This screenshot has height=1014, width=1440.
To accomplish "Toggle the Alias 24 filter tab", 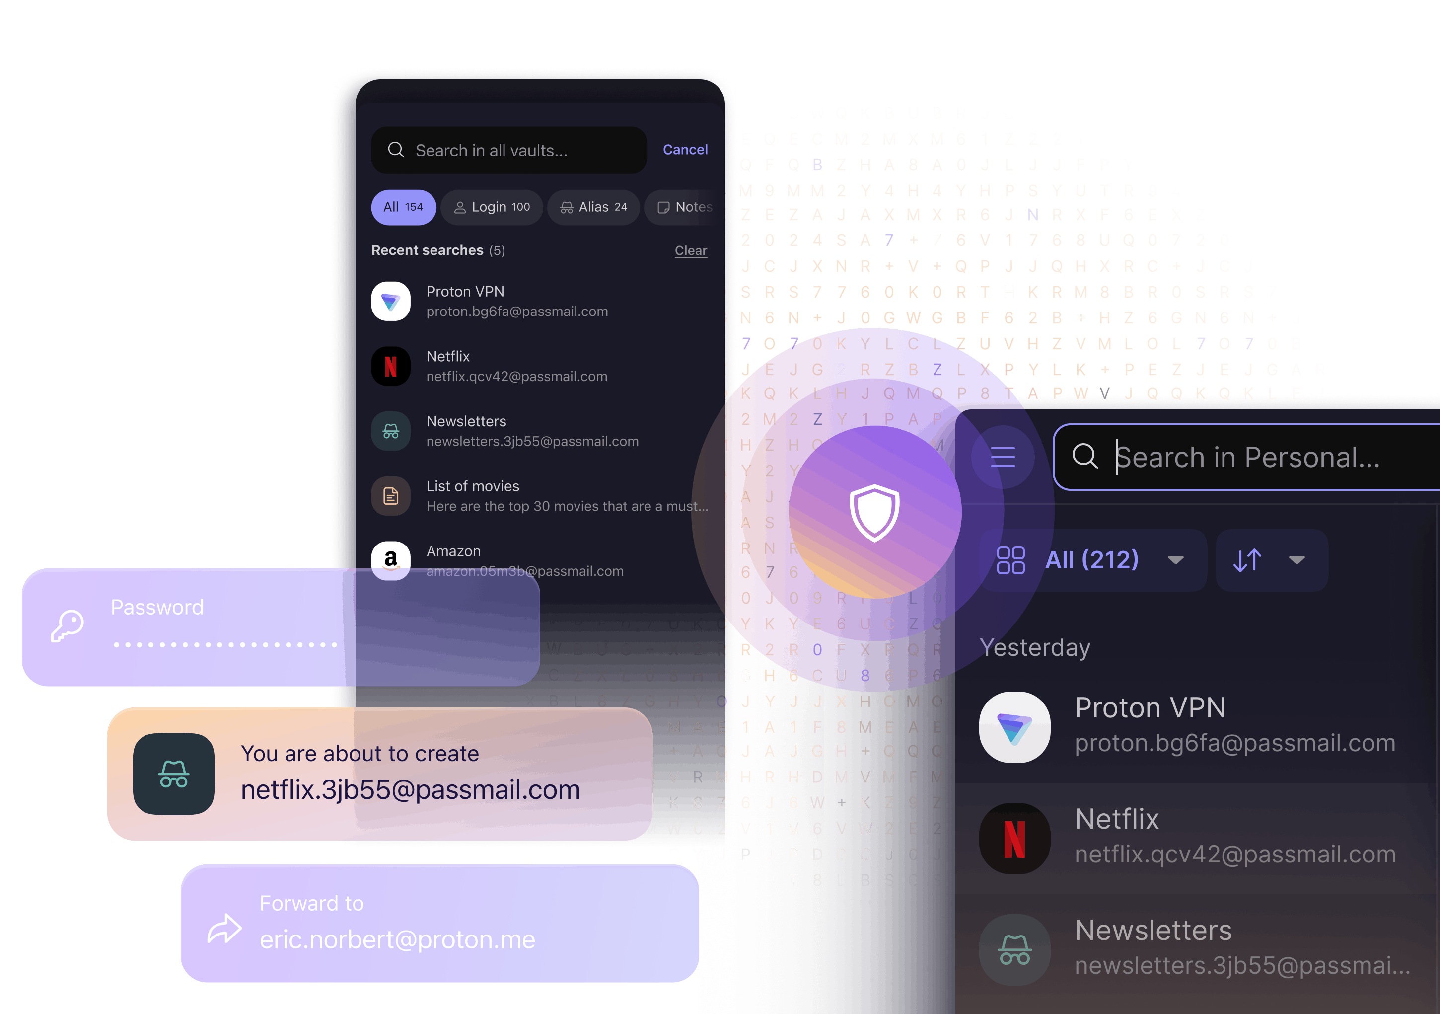I will (591, 206).
